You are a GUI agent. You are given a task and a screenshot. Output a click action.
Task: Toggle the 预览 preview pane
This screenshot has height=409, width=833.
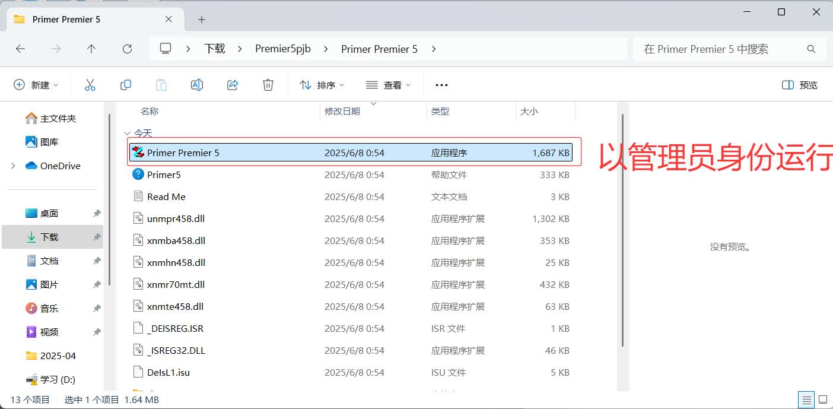[x=800, y=85]
